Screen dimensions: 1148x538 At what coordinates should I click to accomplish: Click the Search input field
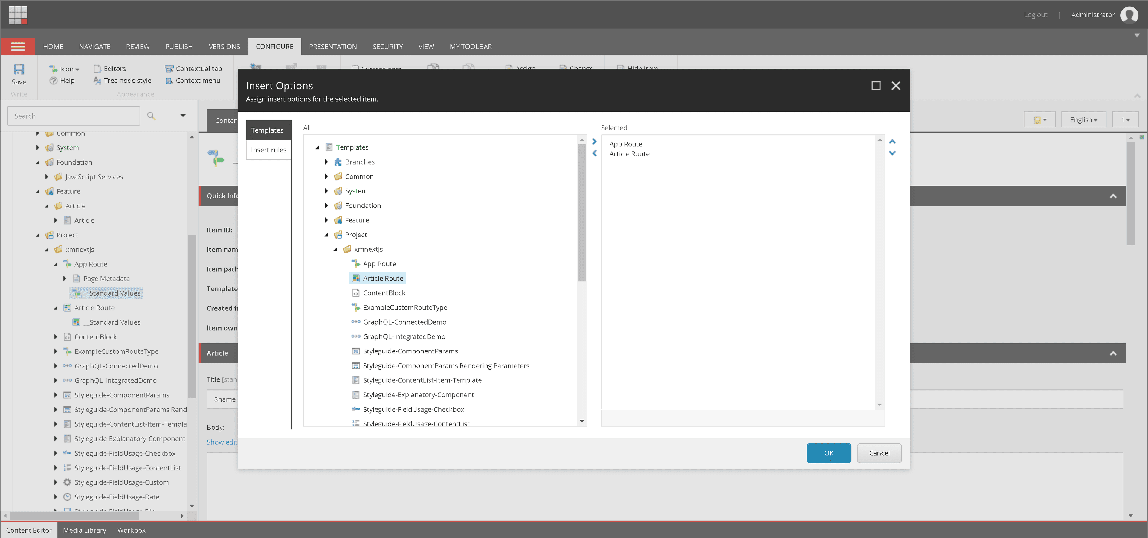[x=74, y=116]
